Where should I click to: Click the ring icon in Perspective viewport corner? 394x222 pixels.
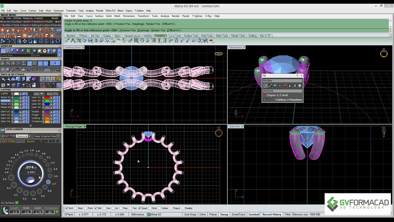click(384, 53)
